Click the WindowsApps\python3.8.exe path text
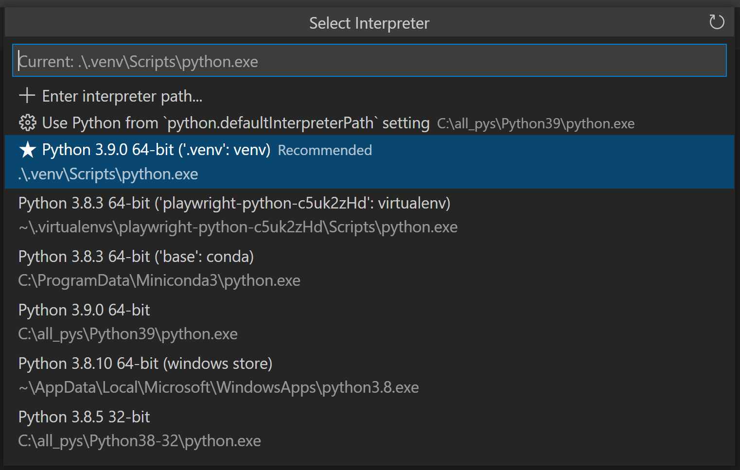The width and height of the screenshot is (740, 470). point(218,387)
